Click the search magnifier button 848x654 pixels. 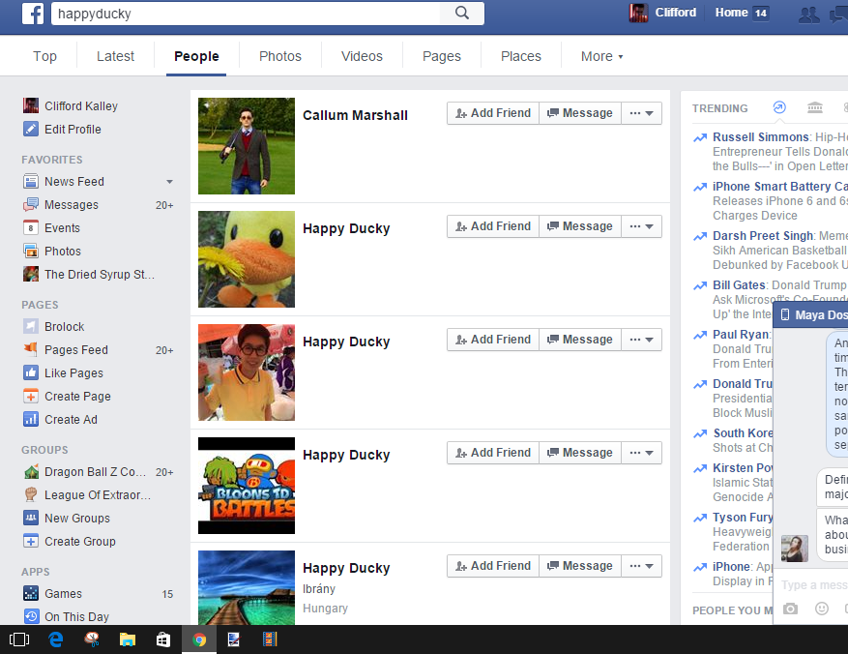click(462, 14)
